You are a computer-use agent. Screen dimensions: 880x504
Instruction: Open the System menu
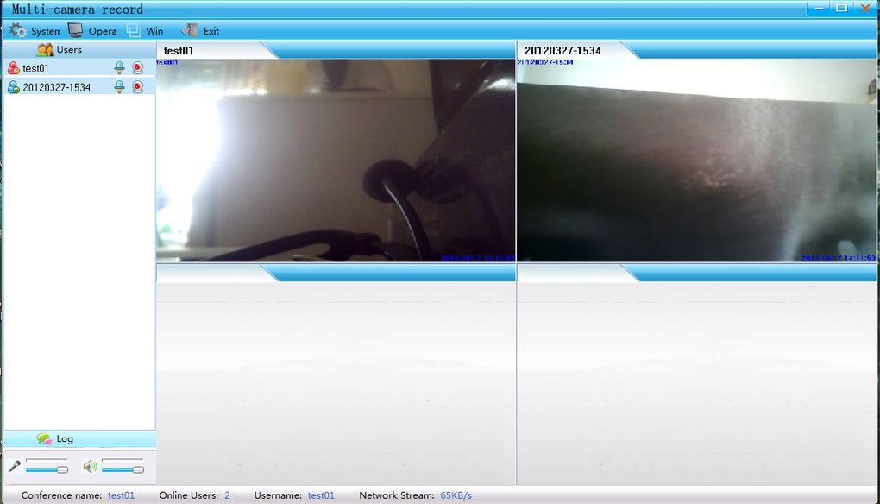pyautogui.click(x=35, y=31)
